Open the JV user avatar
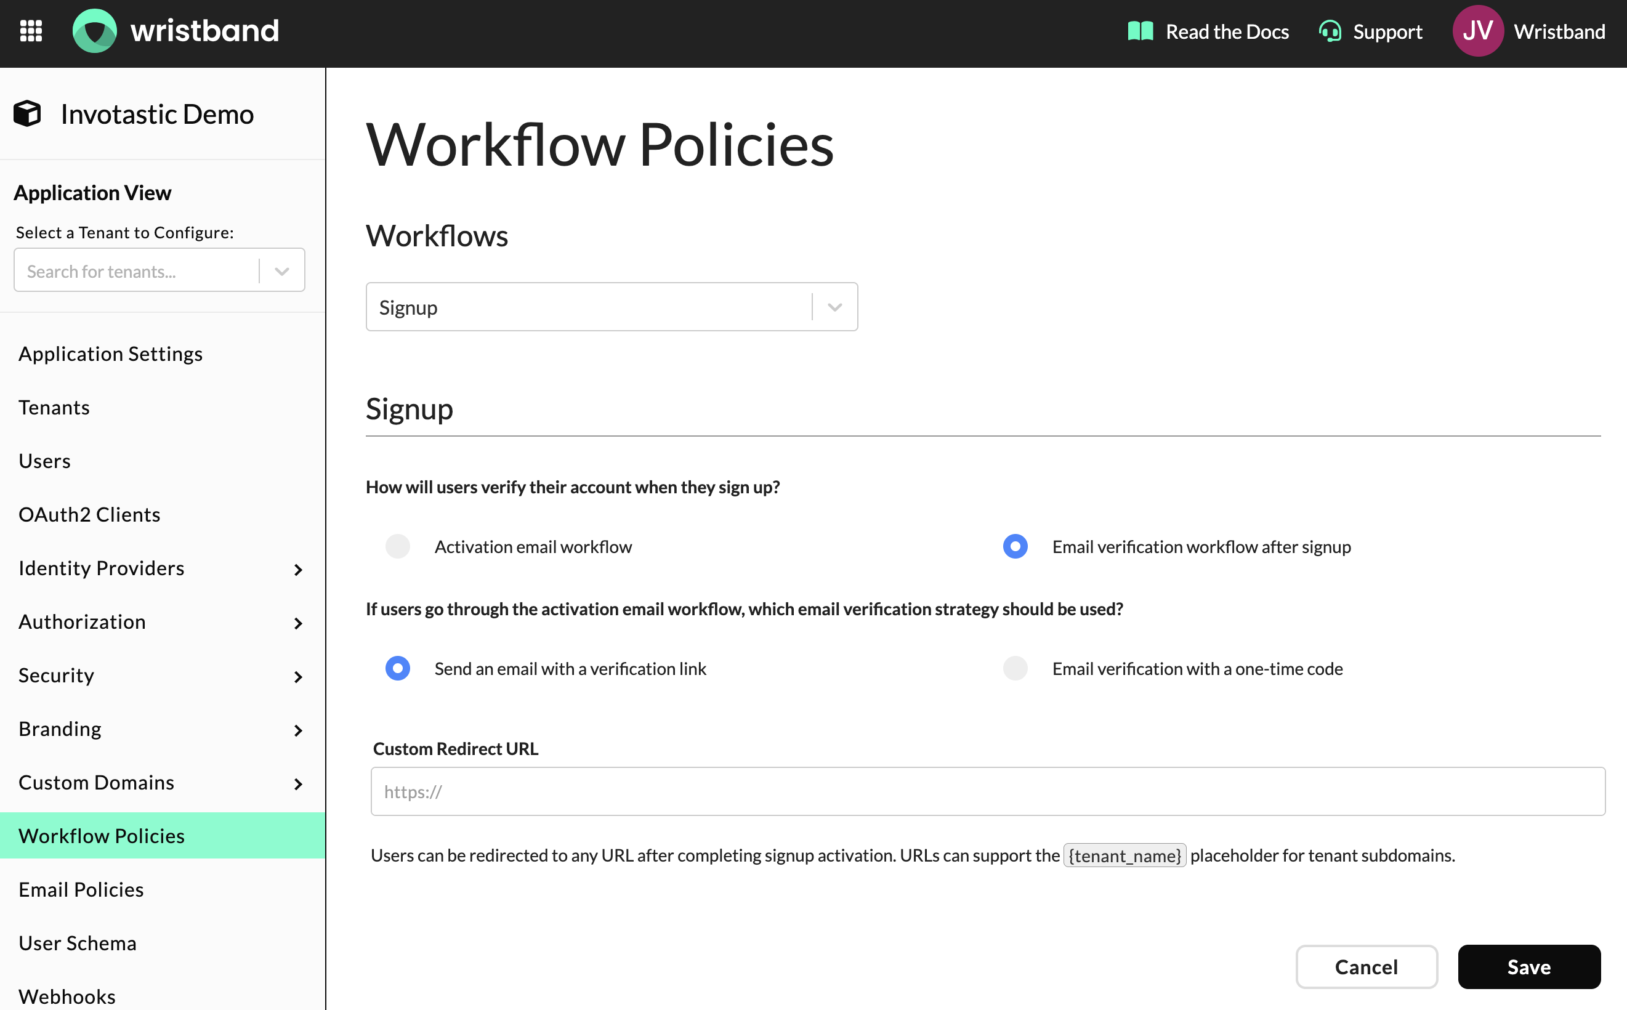 tap(1477, 31)
